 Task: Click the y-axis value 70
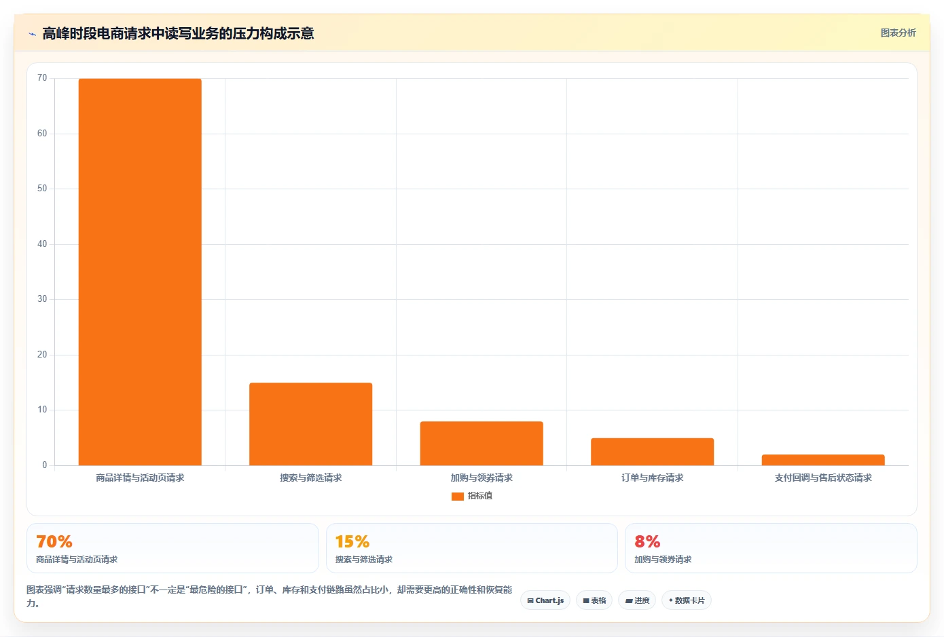(42, 78)
